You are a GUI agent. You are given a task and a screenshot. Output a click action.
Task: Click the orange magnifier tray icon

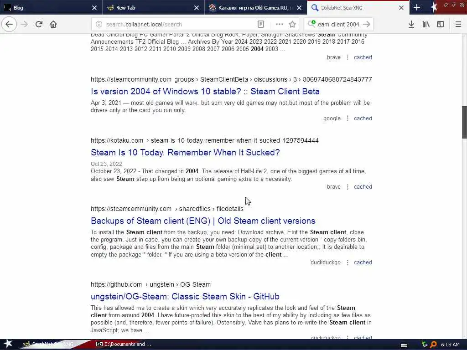[x=433, y=345]
